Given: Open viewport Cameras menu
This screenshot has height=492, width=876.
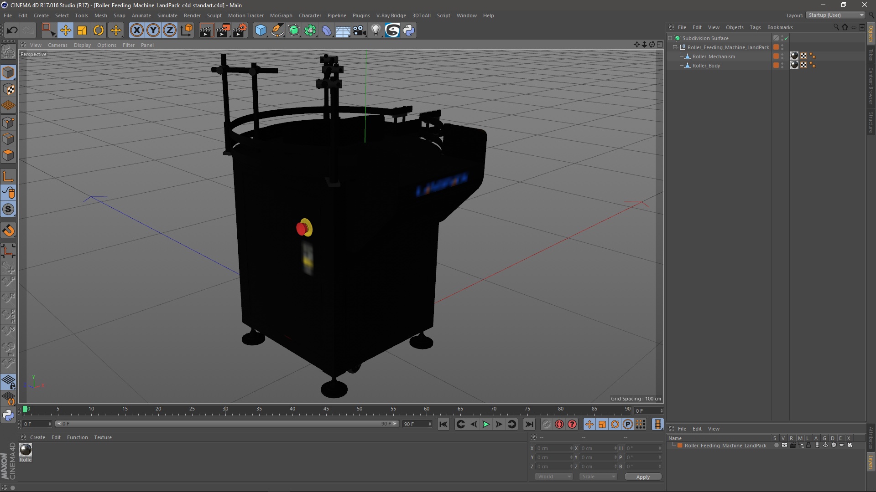Looking at the screenshot, I should pyautogui.click(x=57, y=45).
